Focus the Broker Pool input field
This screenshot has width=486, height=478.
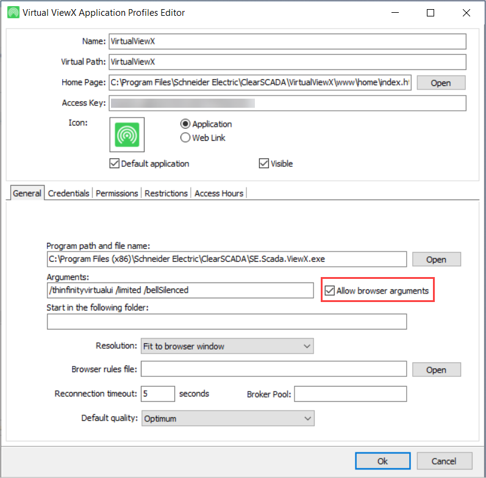350,394
